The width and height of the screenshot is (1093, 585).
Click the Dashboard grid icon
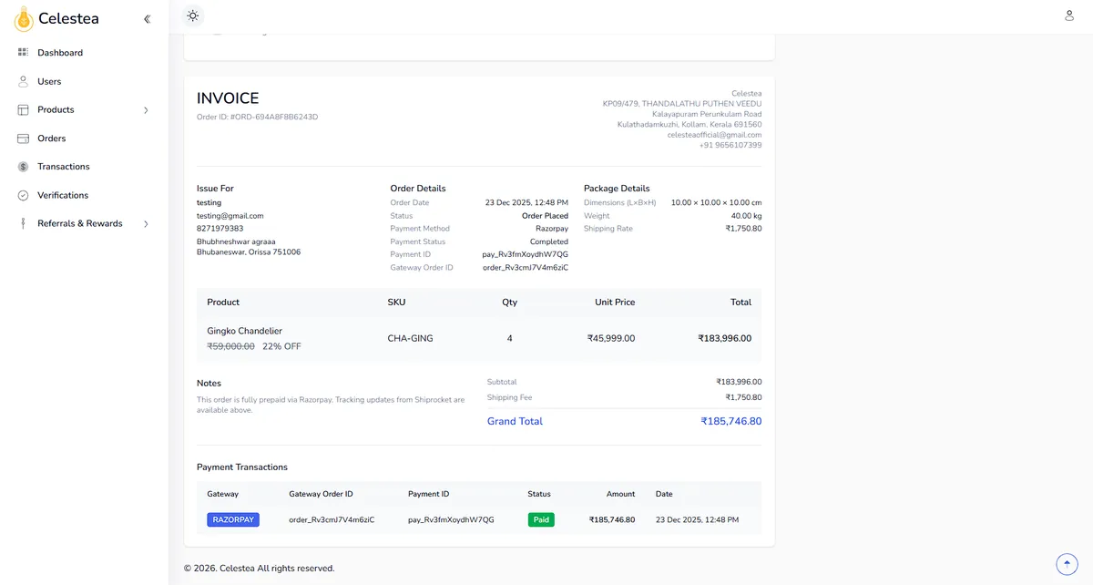(x=23, y=53)
